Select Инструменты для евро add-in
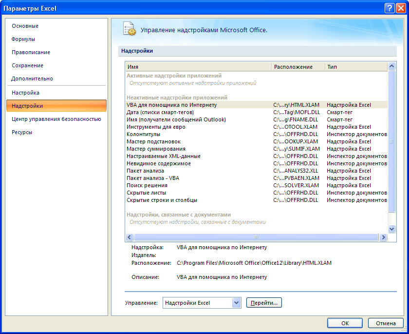 tap(257, 127)
